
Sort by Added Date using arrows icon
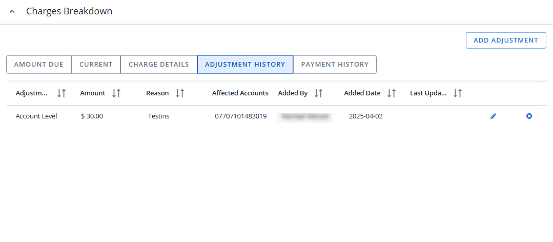point(392,93)
